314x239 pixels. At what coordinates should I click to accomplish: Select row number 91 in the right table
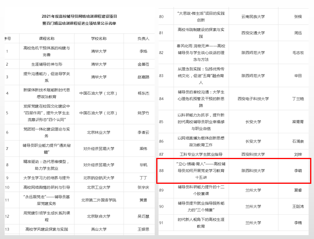click(161, 223)
